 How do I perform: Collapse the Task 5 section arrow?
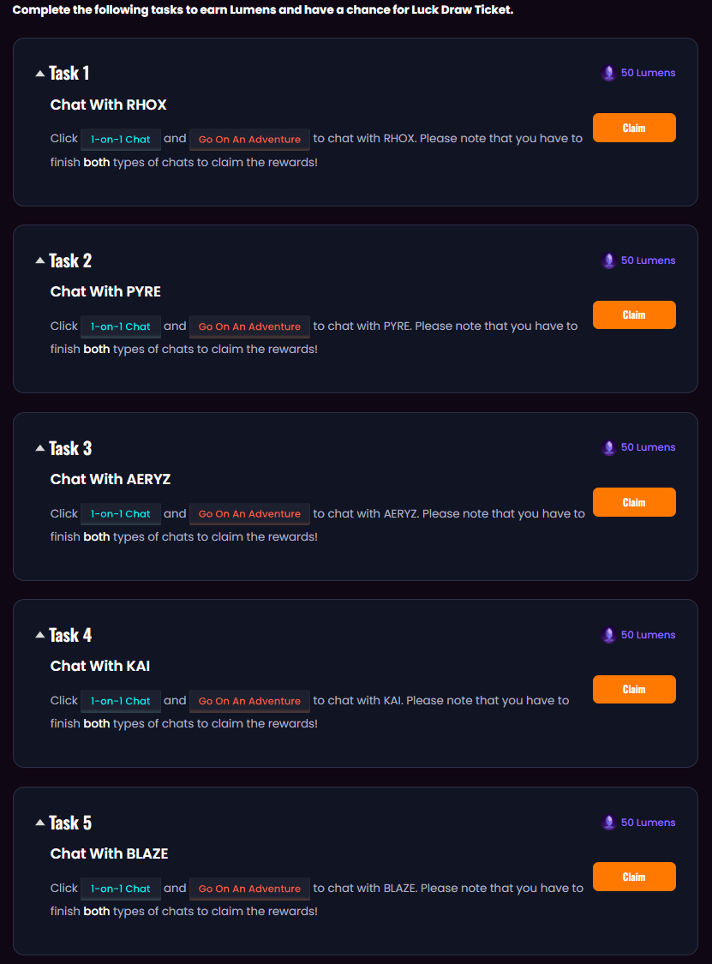click(39, 823)
